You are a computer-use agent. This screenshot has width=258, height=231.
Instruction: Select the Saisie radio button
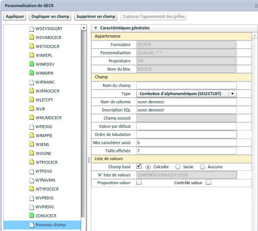tap(178, 167)
